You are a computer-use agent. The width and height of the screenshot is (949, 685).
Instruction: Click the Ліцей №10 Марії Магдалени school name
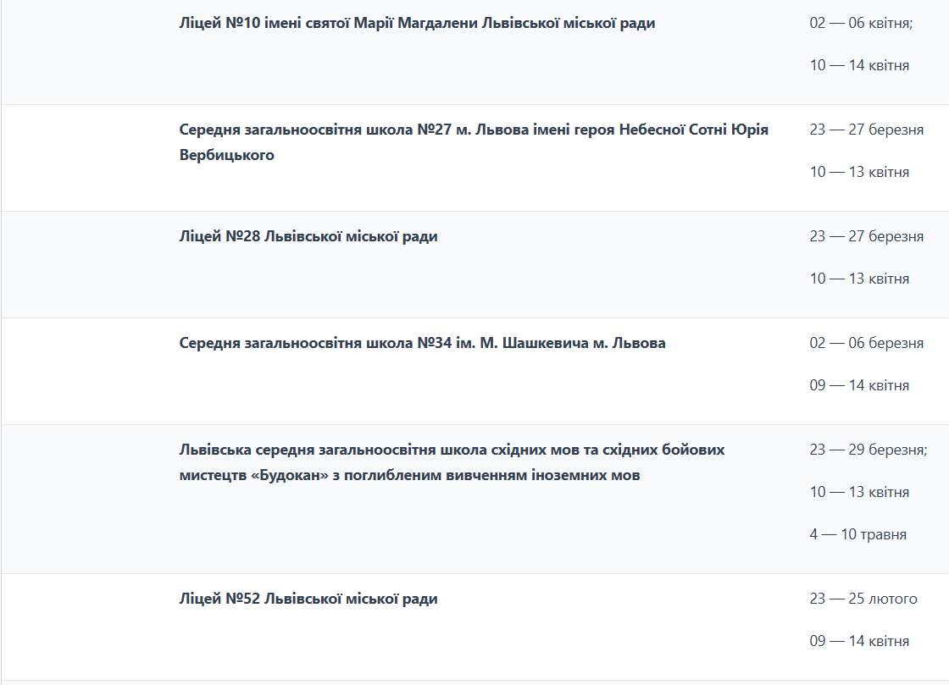417,24
